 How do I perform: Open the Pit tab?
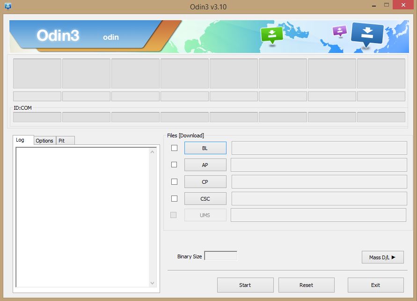[x=65, y=141]
